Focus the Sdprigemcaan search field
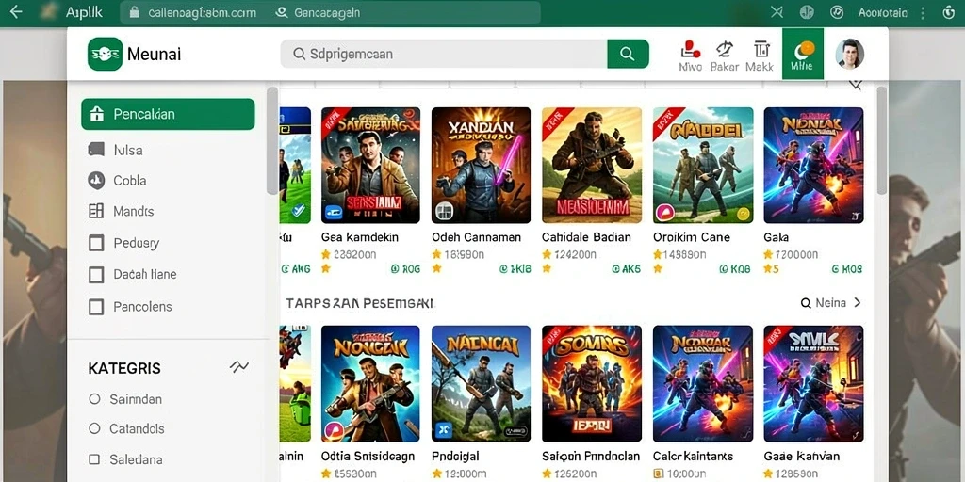 pyautogui.click(x=444, y=54)
